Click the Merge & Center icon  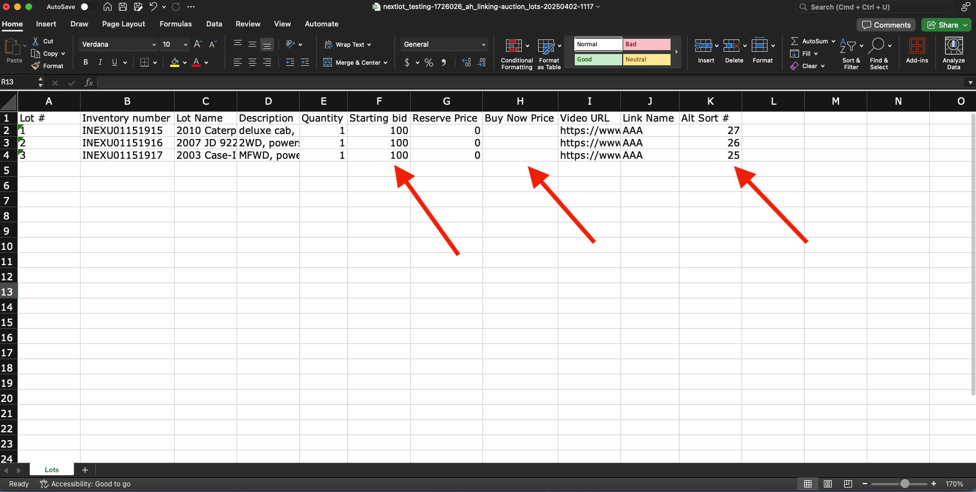point(327,62)
